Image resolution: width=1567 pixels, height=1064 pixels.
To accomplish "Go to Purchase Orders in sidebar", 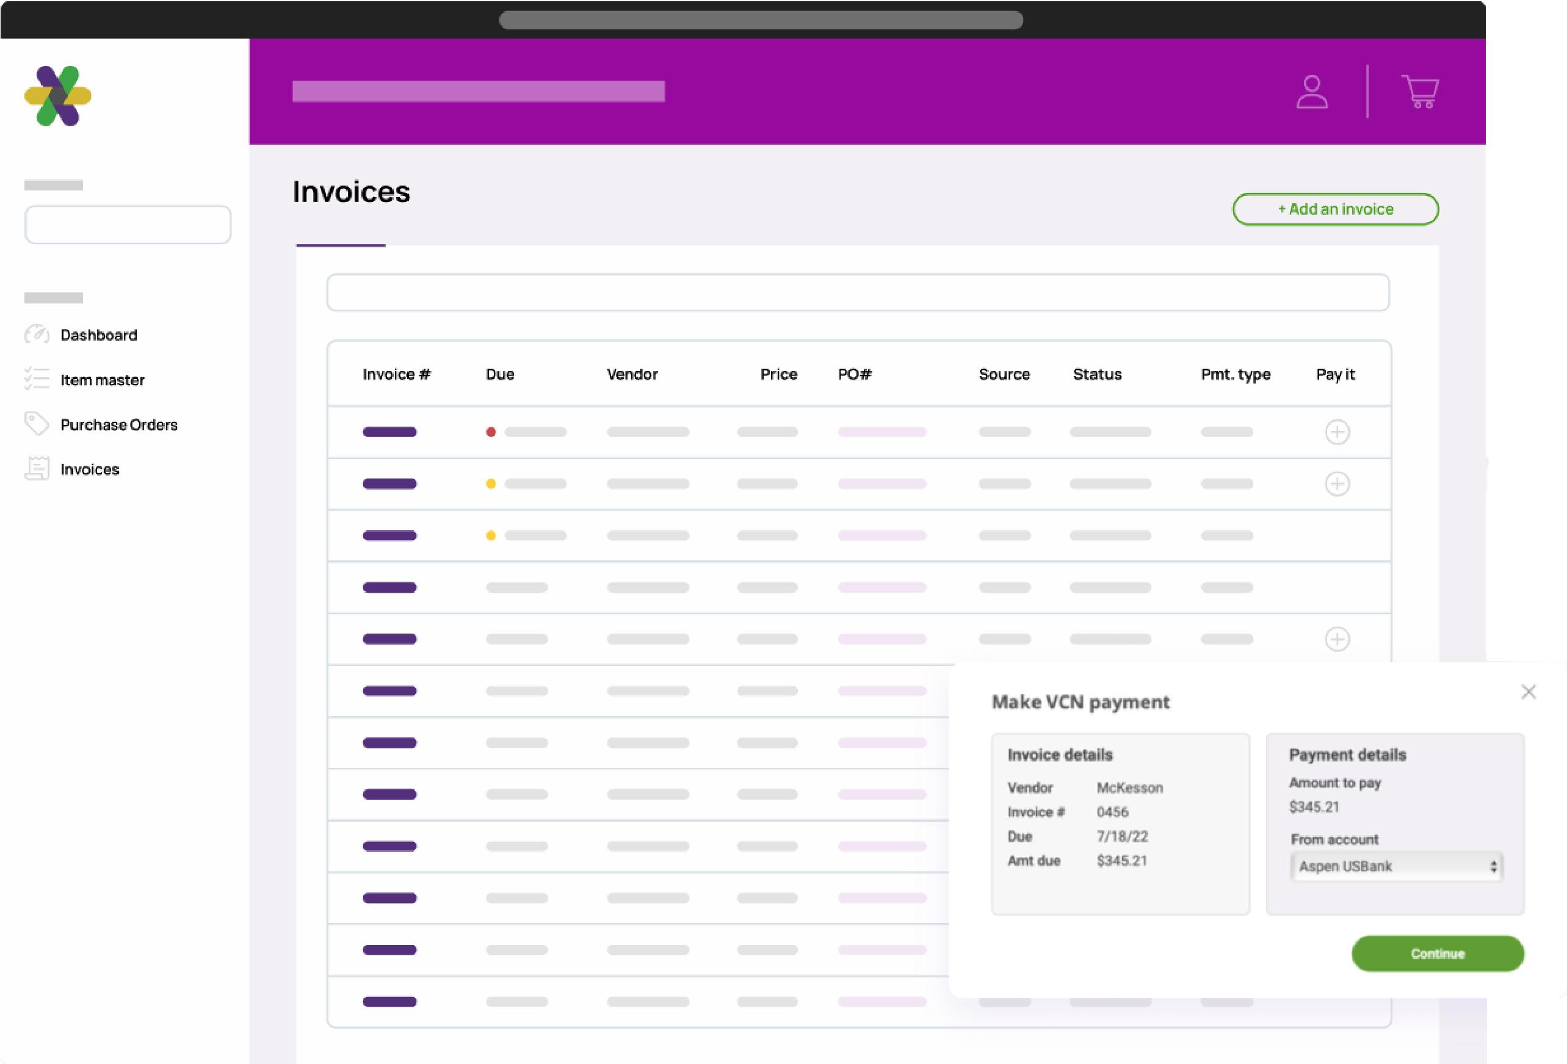I will click(x=118, y=425).
